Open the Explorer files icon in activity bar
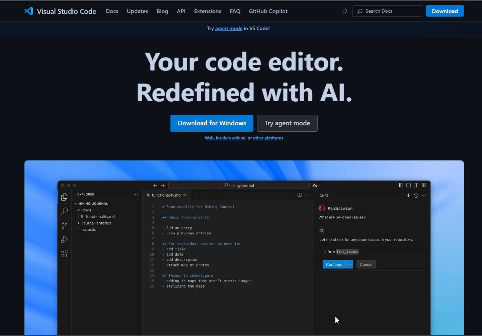This screenshot has width=482, height=336. [x=65, y=197]
